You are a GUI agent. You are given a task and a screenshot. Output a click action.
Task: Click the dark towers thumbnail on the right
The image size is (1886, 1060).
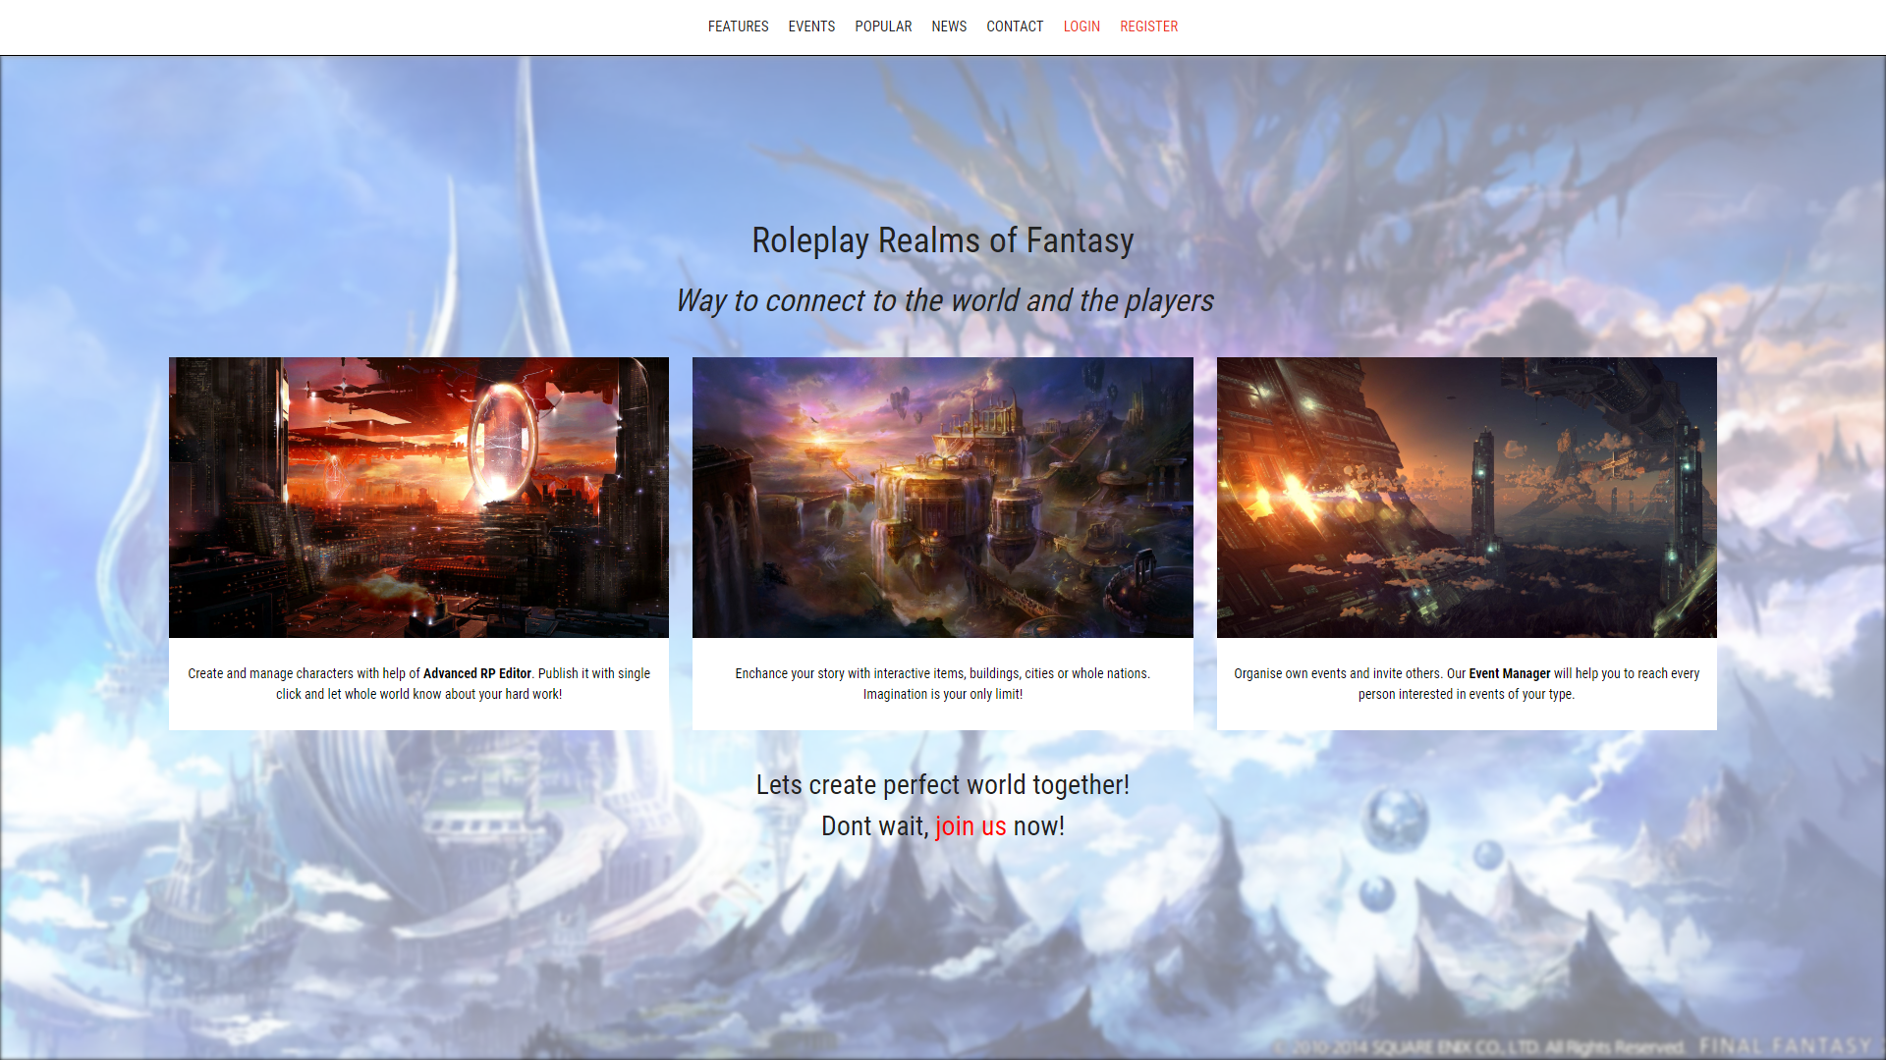point(1467,497)
